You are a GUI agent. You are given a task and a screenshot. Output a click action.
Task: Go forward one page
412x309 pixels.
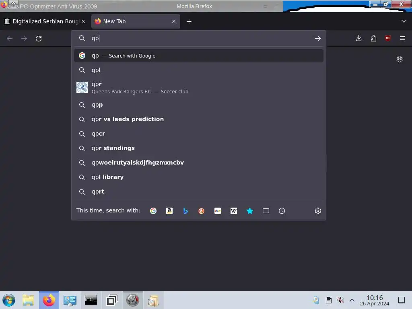click(24, 39)
